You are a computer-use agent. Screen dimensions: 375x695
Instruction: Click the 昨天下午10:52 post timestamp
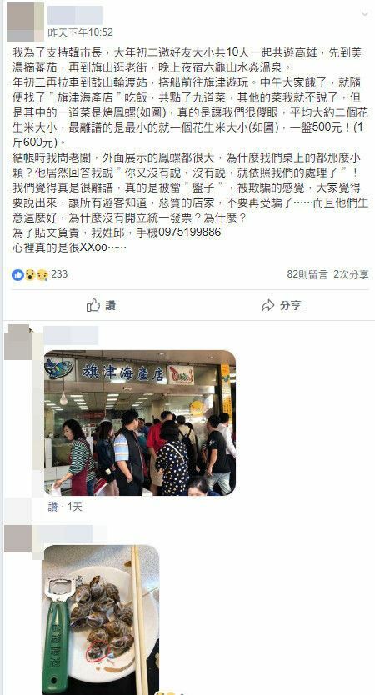point(80,32)
